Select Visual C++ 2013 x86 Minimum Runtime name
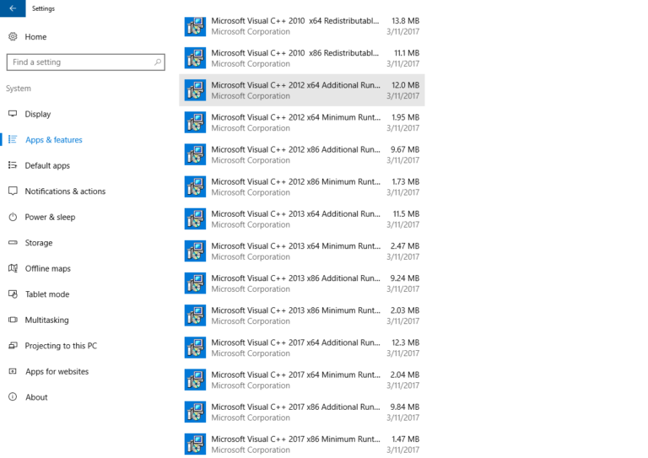 pos(296,310)
